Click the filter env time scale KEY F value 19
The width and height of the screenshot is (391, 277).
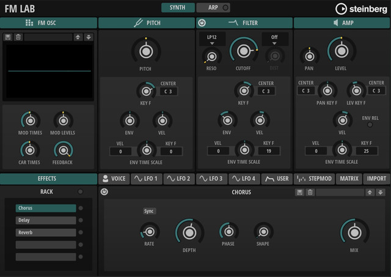click(269, 151)
